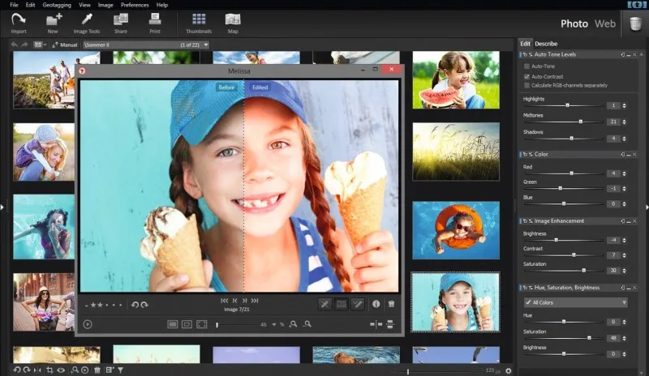Click the Print icon in the toolbar
The image size is (649, 376).
point(155,21)
